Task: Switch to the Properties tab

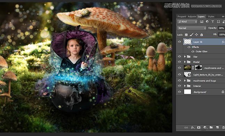Action: pyautogui.click(x=182, y=16)
